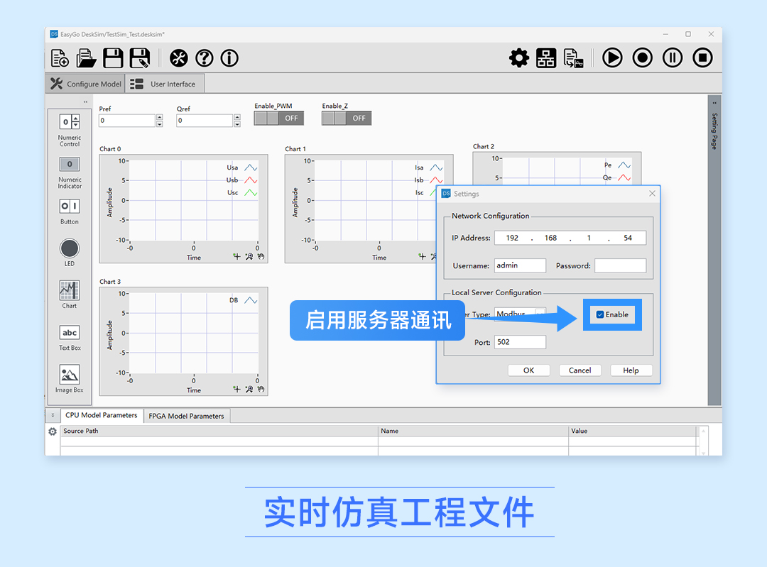Click the Qref stepper arrows

pos(237,120)
